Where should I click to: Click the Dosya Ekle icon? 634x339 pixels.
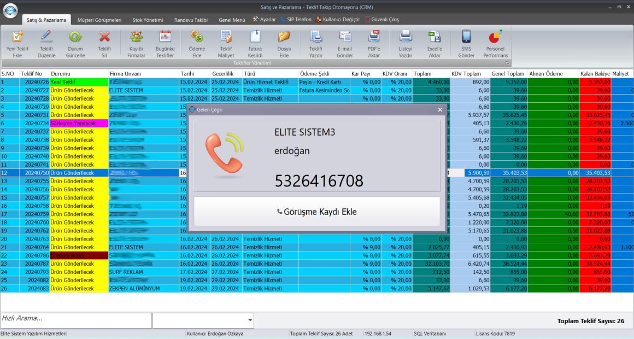click(284, 44)
